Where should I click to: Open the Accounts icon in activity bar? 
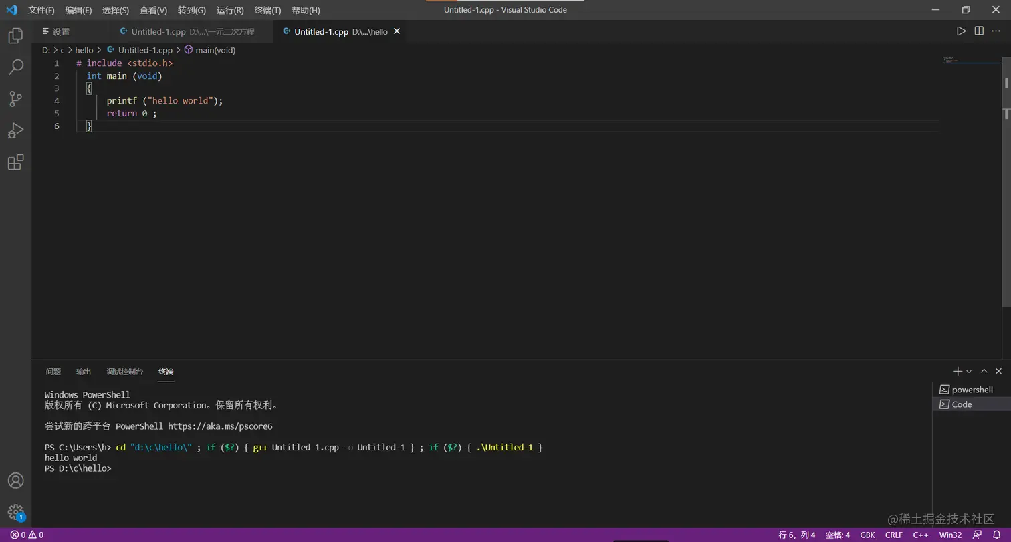[x=15, y=481]
